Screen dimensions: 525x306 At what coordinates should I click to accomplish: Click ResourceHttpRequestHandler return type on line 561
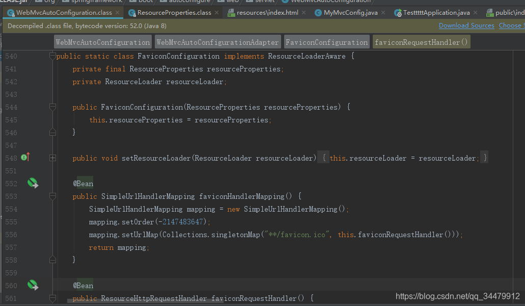click(x=154, y=298)
